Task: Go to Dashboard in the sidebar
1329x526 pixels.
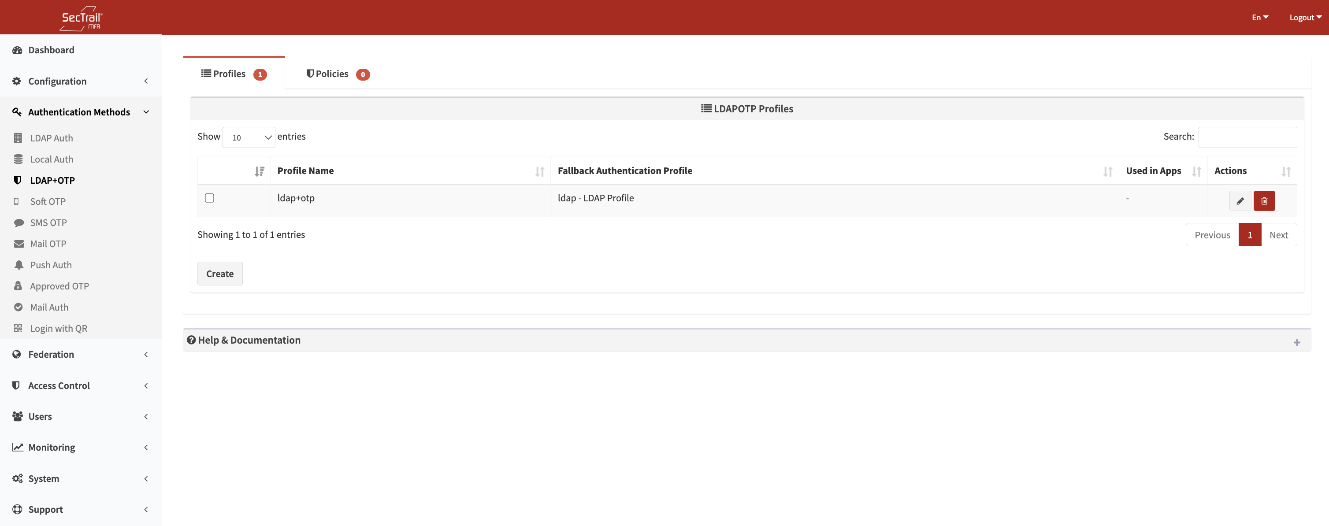Action: (51, 49)
